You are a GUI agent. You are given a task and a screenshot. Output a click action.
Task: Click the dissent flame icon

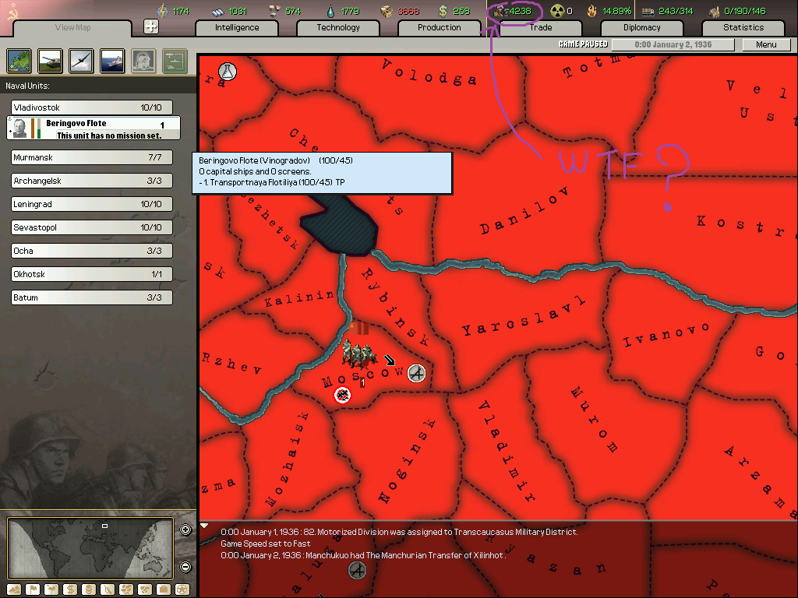pyautogui.click(x=592, y=11)
